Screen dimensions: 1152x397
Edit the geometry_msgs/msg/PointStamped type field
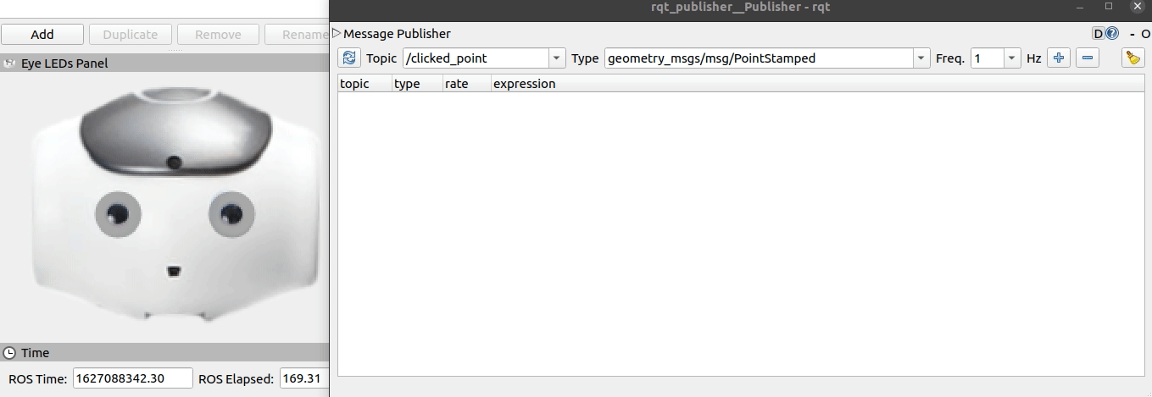(x=760, y=58)
